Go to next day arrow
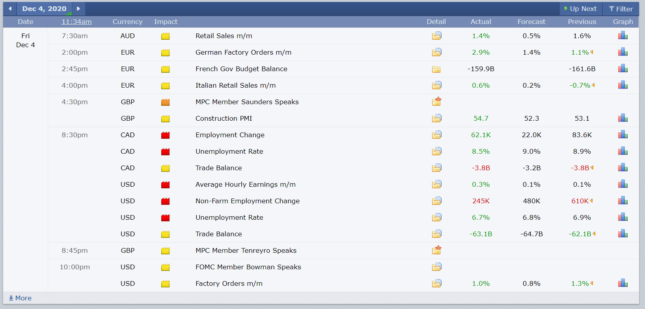The height and width of the screenshot is (309, 645). tap(78, 9)
